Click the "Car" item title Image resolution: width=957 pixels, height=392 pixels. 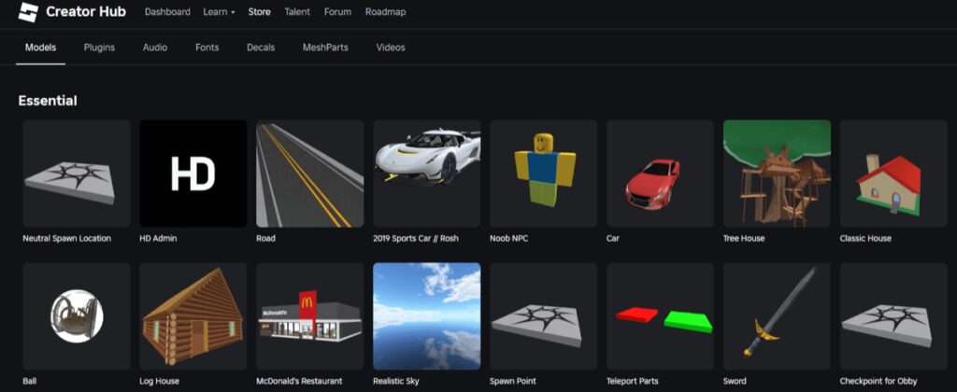613,238
